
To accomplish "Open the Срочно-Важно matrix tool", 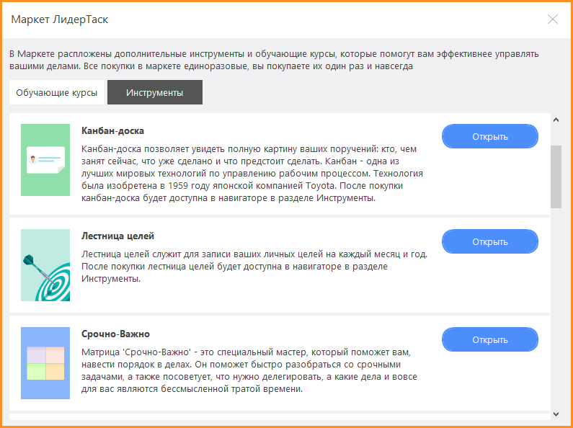I will coord(490,339).
